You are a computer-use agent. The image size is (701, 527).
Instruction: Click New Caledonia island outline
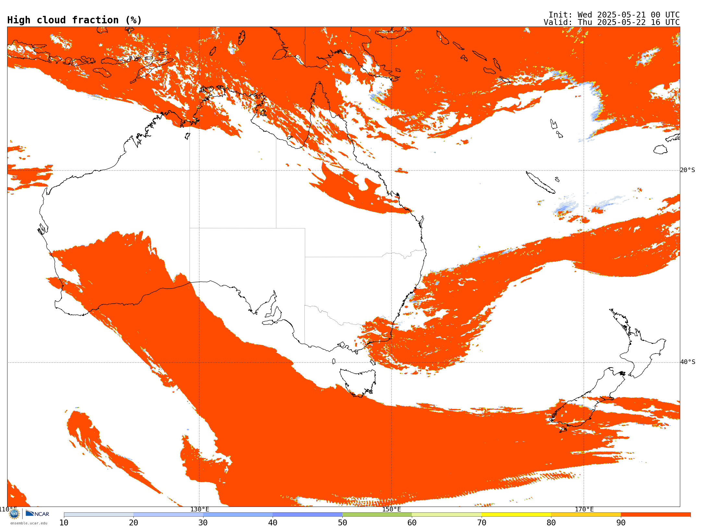[540, 182]
